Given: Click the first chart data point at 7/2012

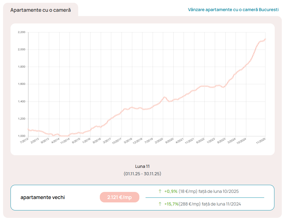Looking at the screenshot, I should click(28, 129).
